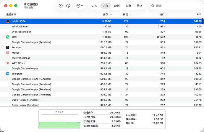204x132 pixels.
Task: Select the WindowServer process row
Action: 101,27
